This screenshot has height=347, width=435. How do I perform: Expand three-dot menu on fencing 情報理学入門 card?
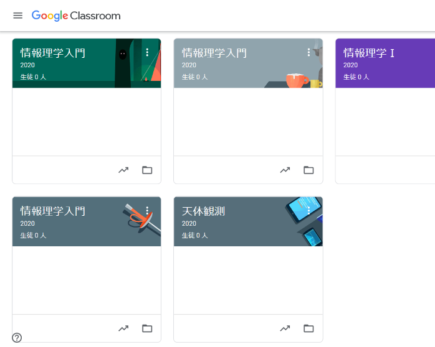point(147,211)
